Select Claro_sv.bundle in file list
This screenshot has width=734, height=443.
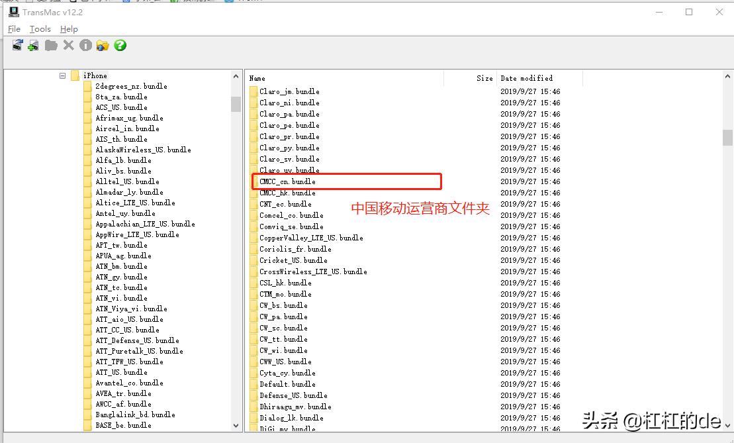pyautogui.click(x=289, y=159)
